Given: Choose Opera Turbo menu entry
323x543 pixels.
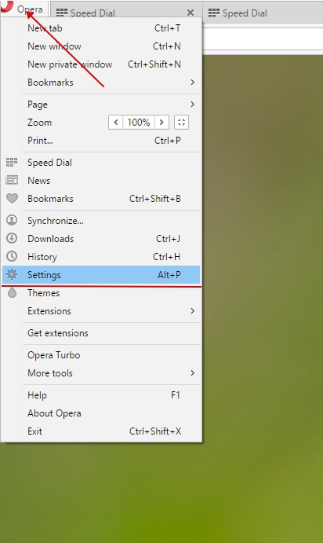Looking at the screenshot, I should click(x=111, y=355).
